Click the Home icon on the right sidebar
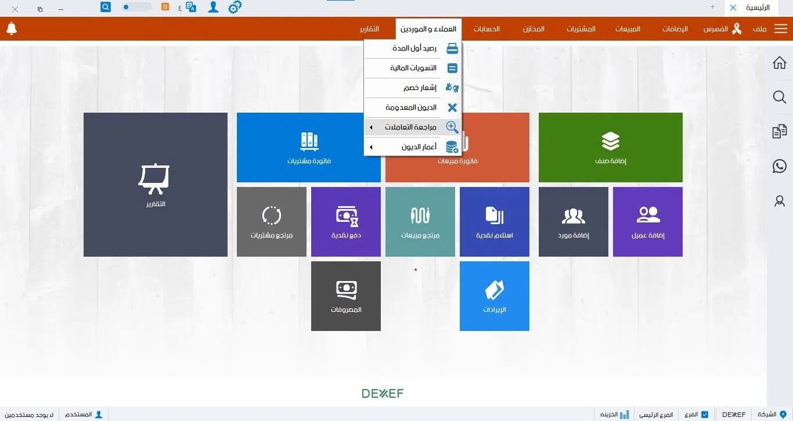 (x=779, y=62)
